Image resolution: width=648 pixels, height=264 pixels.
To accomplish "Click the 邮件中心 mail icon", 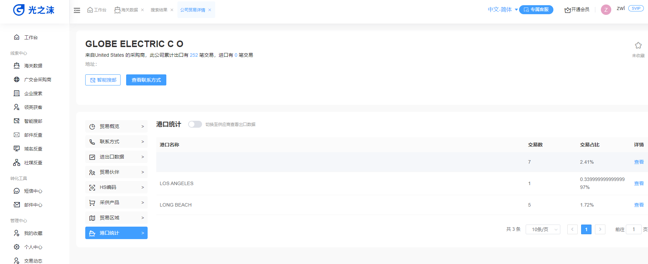I will [17, 205].
